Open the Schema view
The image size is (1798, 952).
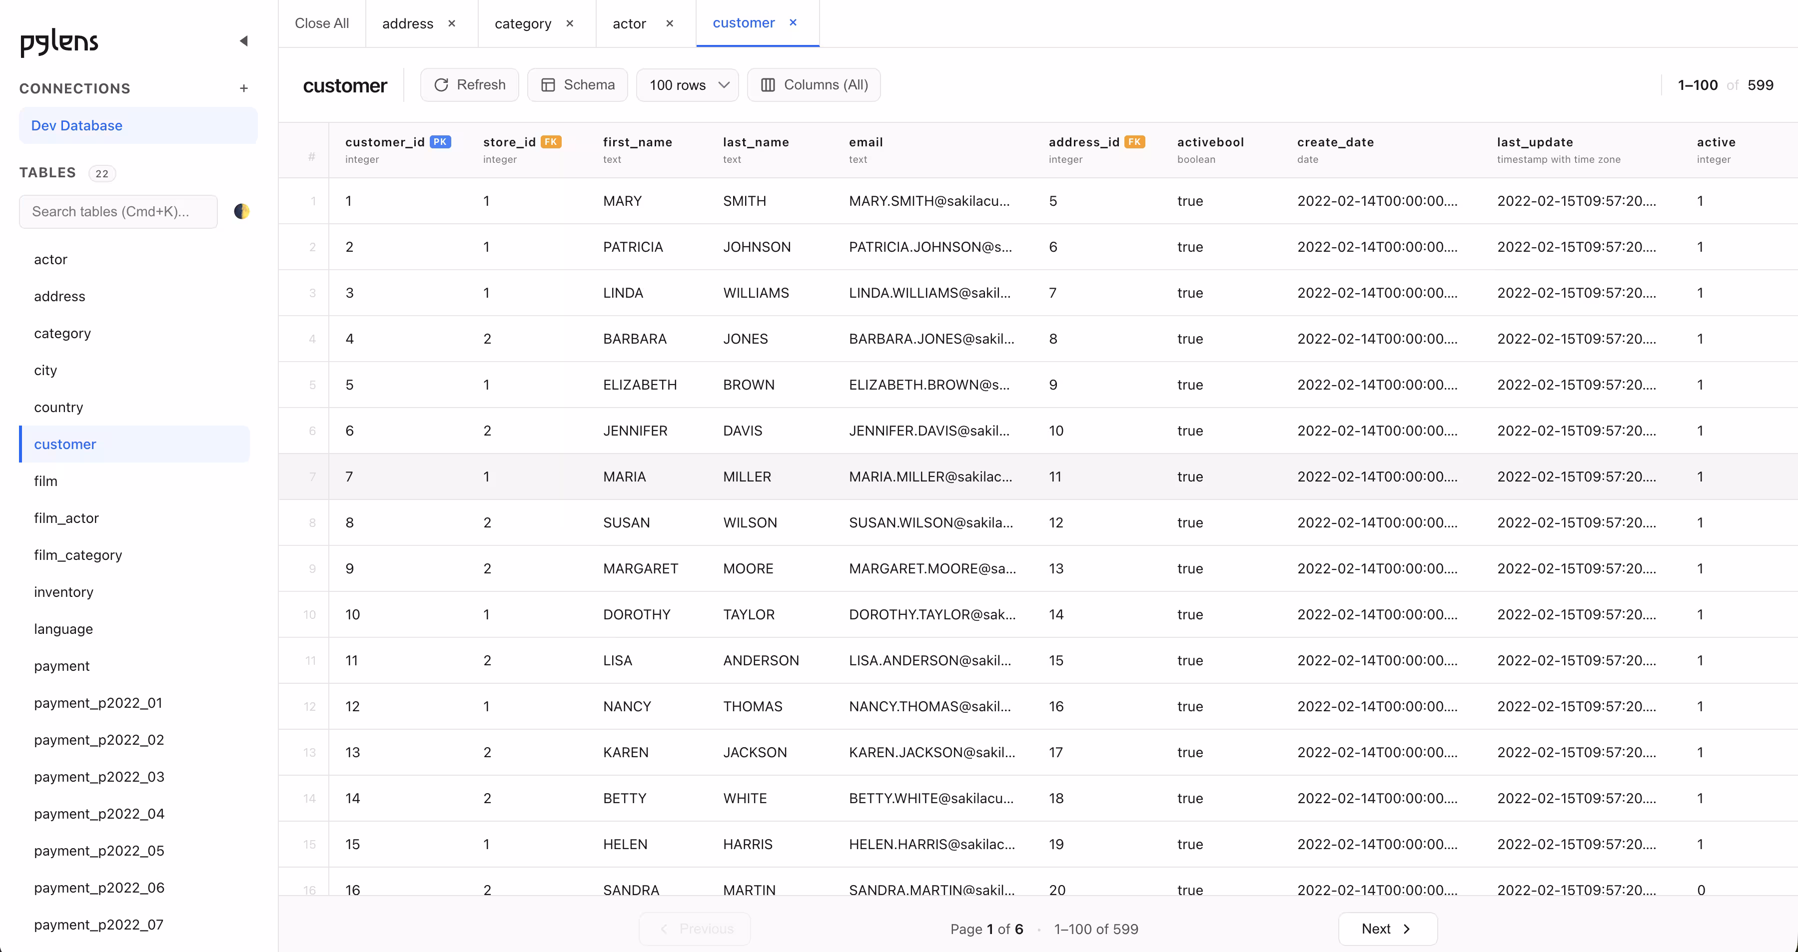pos(577,85)
